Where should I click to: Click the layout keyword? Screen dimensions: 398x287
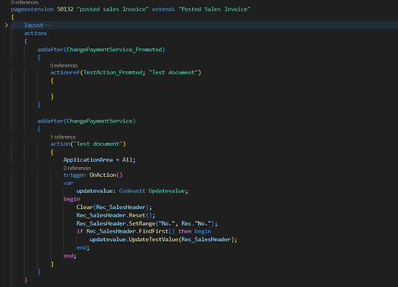pyautogui.click(x=34, y=25)
